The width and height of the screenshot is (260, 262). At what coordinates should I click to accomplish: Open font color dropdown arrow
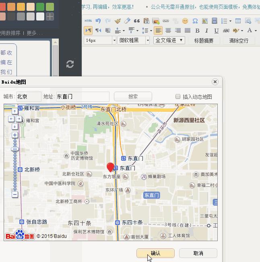pyautogui.click(x=256, y=31)
